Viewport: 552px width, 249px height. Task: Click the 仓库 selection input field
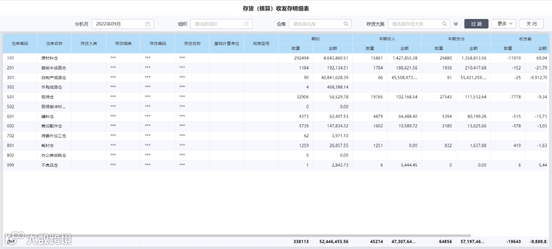pyautogui.click(x=320, y=24)
